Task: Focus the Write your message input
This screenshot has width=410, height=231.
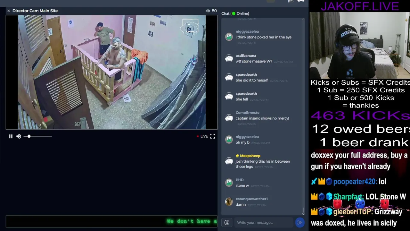Action: click(264, 222)
